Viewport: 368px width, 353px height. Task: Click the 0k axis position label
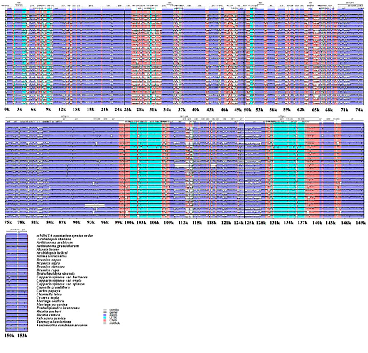coord(7,110)
